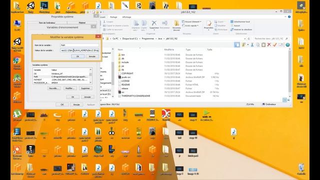Click the globe icon in Explorer toolbar

[x=287, y=44]
